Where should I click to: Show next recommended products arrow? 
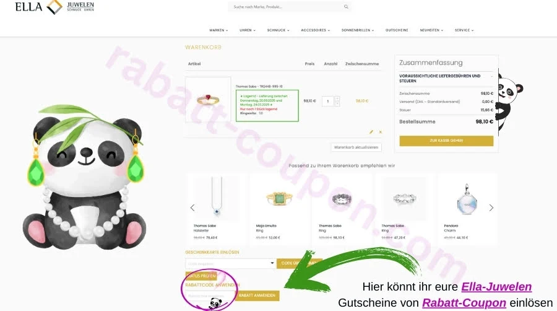click(491, 208)
